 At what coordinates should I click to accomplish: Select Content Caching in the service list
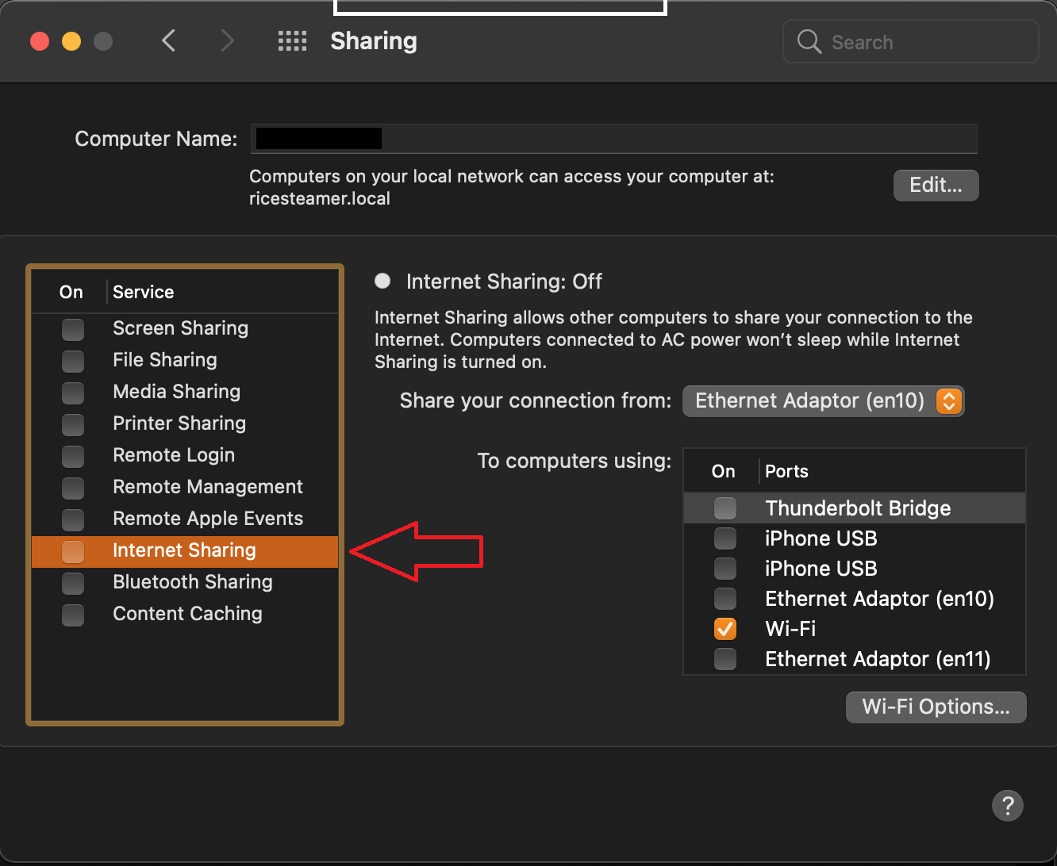pyautogui.click(x=187, y=614)
